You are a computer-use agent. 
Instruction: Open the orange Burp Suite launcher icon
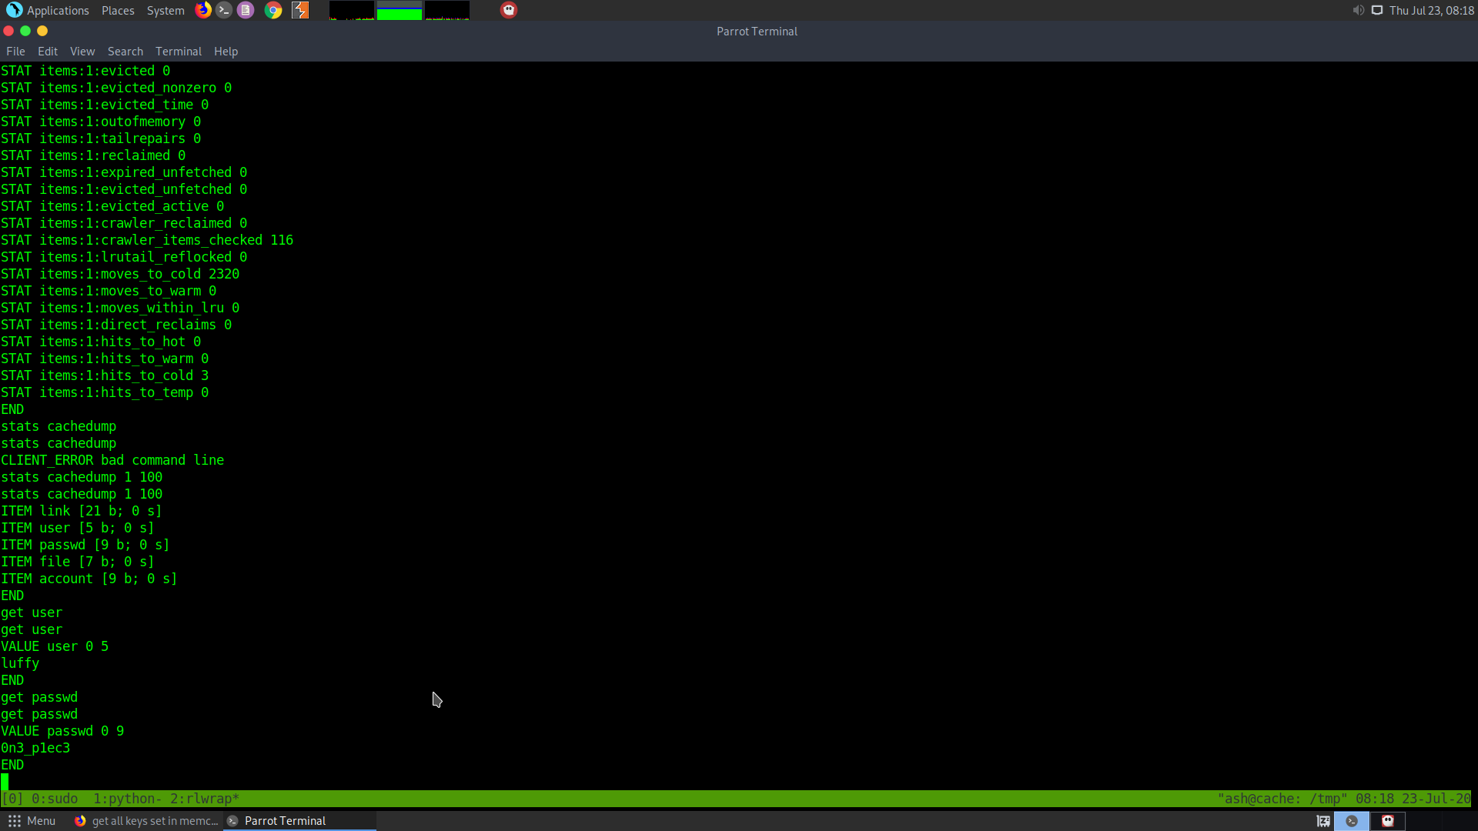coord(300,10)
